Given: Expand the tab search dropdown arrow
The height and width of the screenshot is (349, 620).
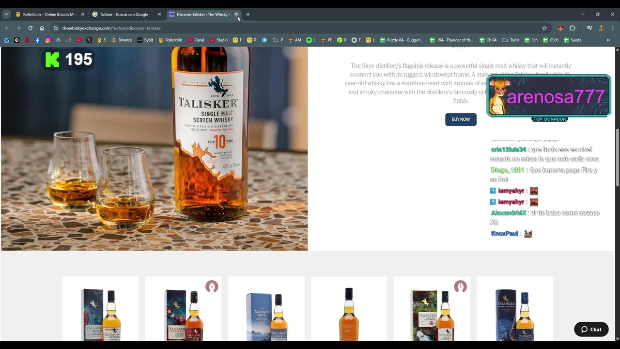Looking at the screenshot, I should point(6,15).
